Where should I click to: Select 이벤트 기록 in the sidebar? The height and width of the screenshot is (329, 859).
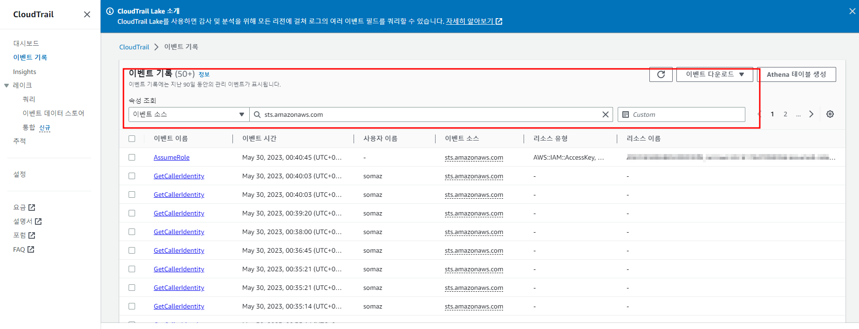click(30, 57)
